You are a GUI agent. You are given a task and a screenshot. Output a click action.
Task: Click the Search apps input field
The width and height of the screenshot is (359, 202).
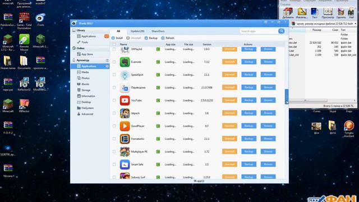point(259,31)
